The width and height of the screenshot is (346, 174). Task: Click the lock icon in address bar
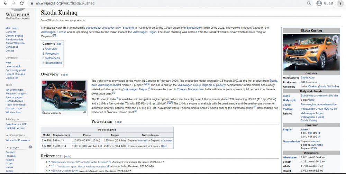pyautogui.click(x=32, y=3)
